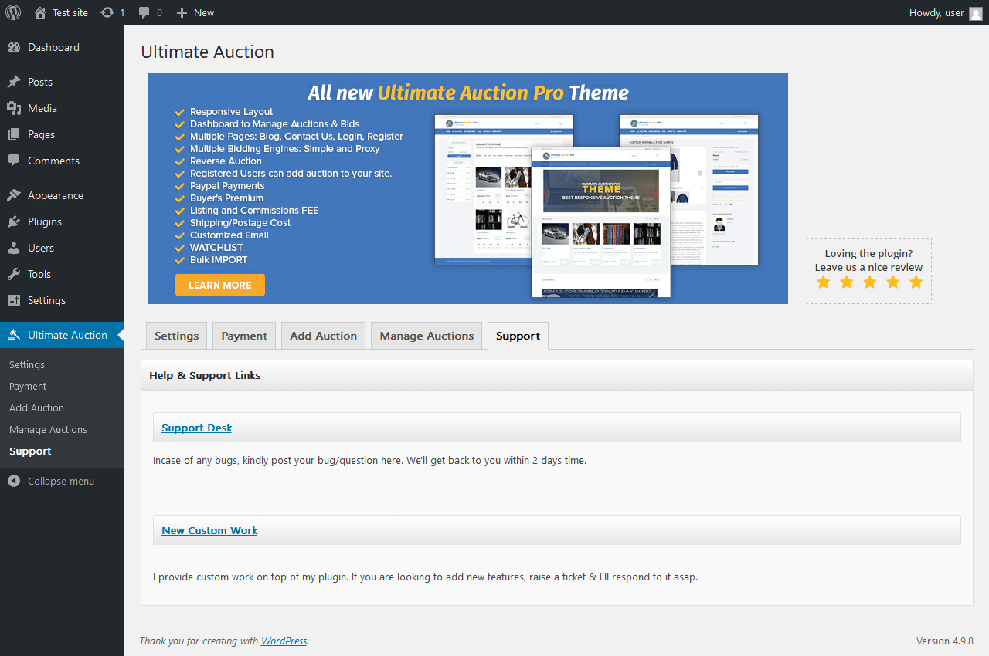Image resolution: width=989 pixels, height=656 pixels.
Task: Follow the WordPress footer link
Action: pyautogui.click(x=284, y=641)
